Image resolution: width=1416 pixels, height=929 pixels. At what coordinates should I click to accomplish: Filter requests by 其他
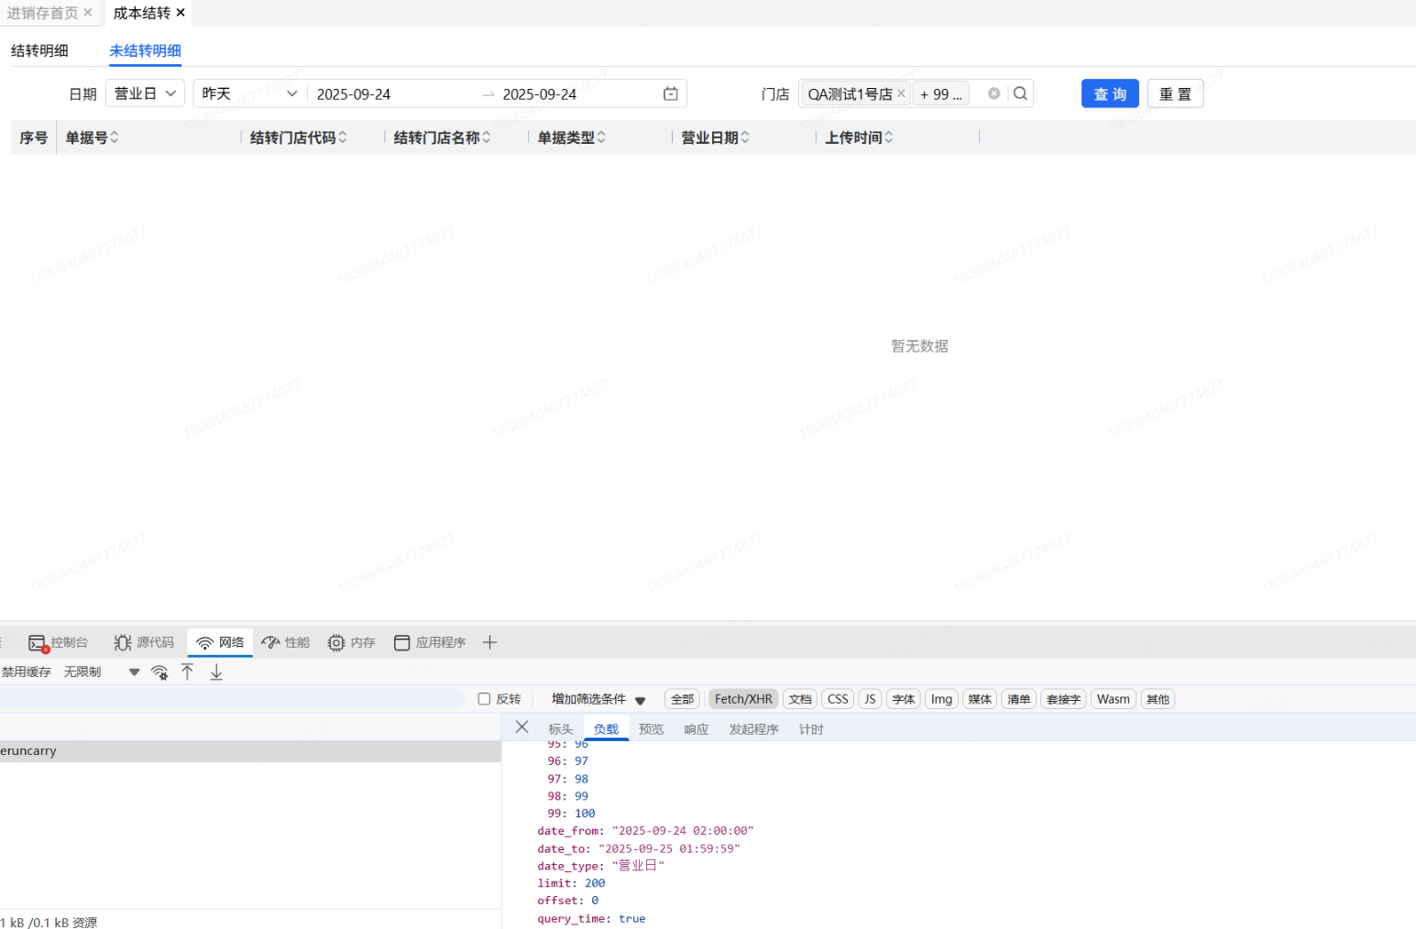point(1158,699)
